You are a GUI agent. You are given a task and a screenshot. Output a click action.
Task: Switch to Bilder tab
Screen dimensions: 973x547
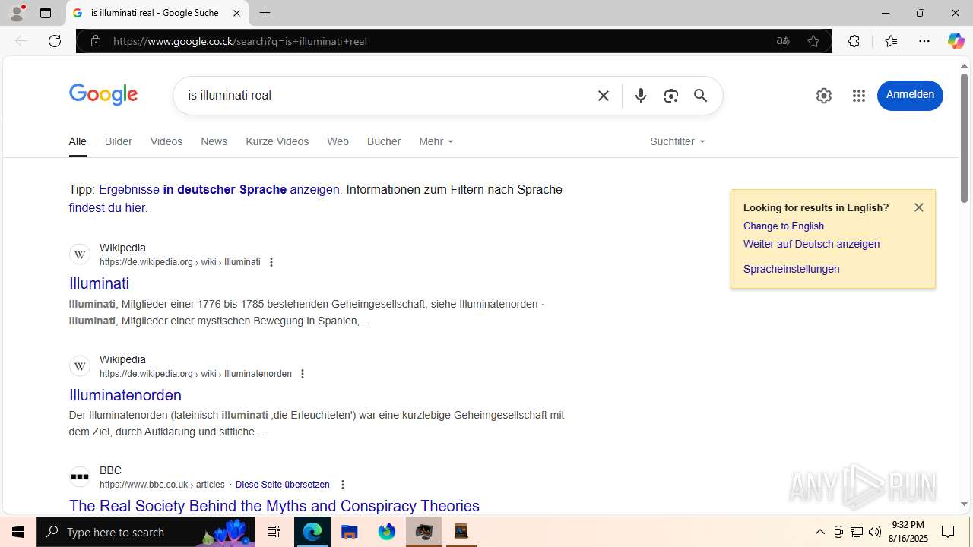coord(119,141)
